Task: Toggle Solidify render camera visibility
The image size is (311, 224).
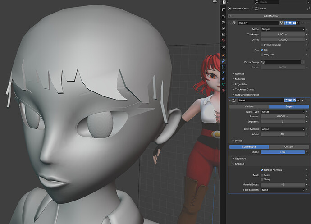Action: pyautogui.click(x=294, y=23)
